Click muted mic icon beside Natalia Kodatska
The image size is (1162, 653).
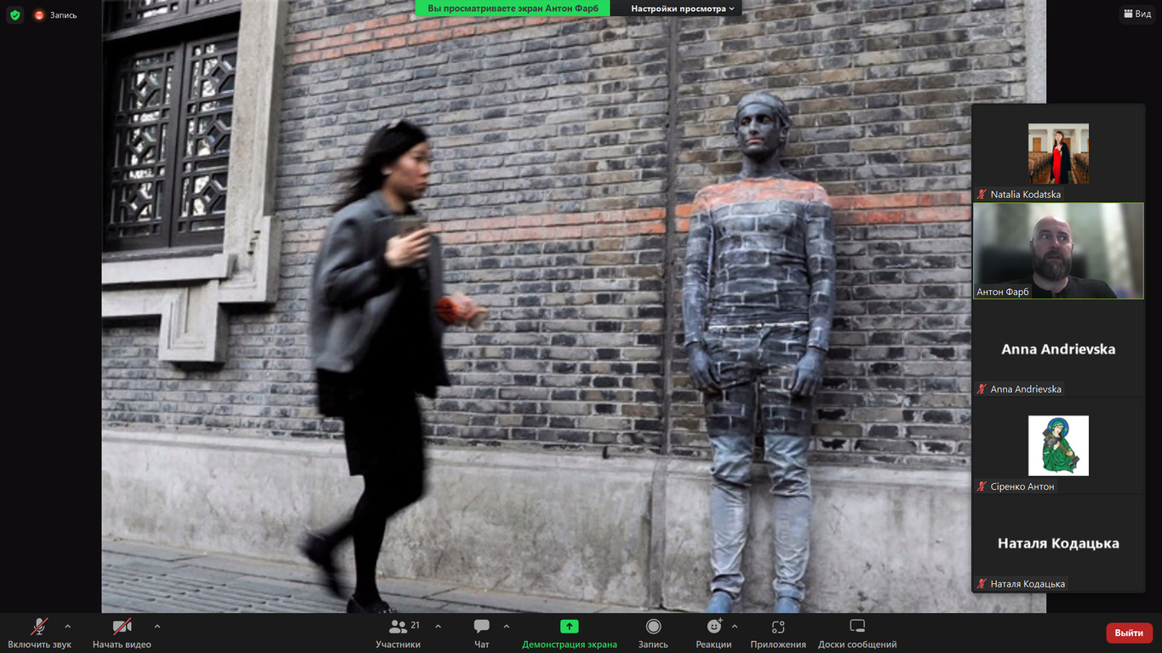(x=982, y=195)
